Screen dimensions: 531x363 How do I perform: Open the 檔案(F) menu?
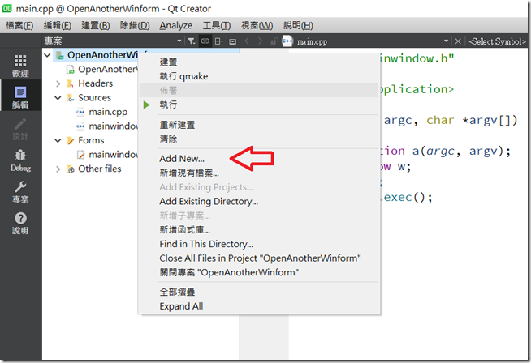tap(19, 25)
